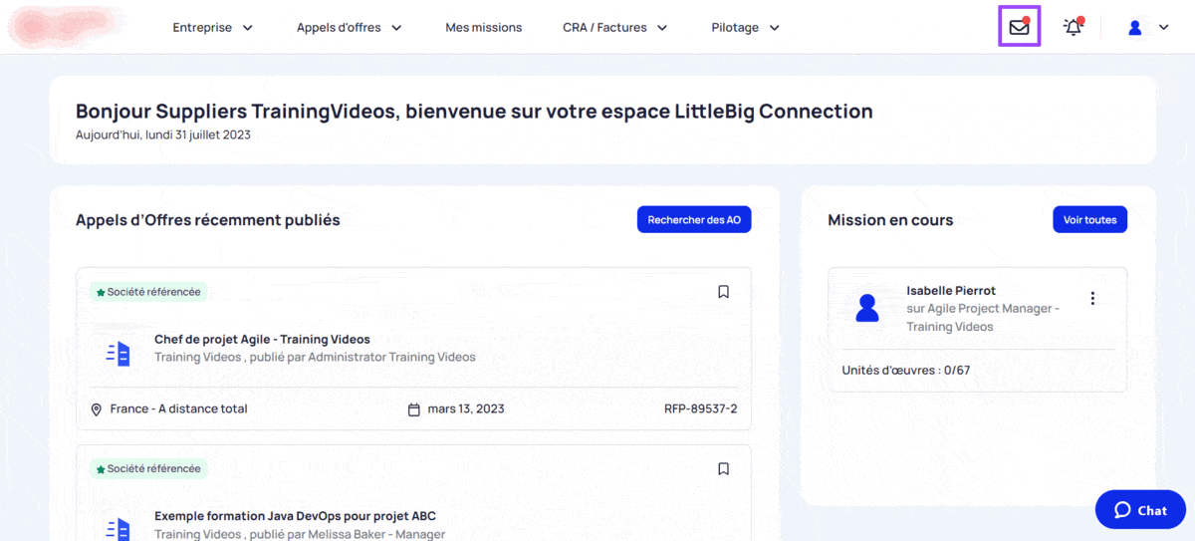Bookmark the Exemple formation Java DevOps offer

724,468
